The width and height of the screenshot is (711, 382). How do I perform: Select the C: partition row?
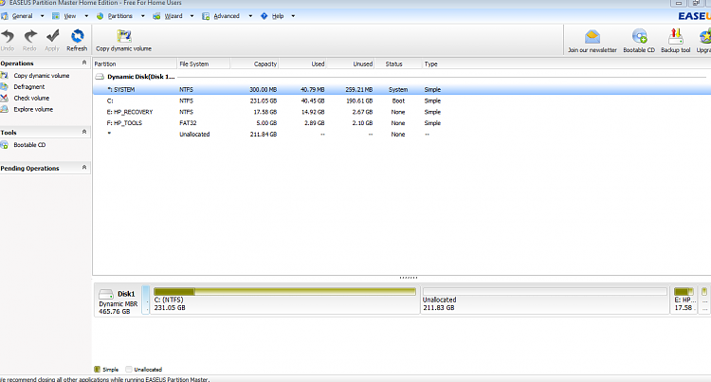(402, 100)
